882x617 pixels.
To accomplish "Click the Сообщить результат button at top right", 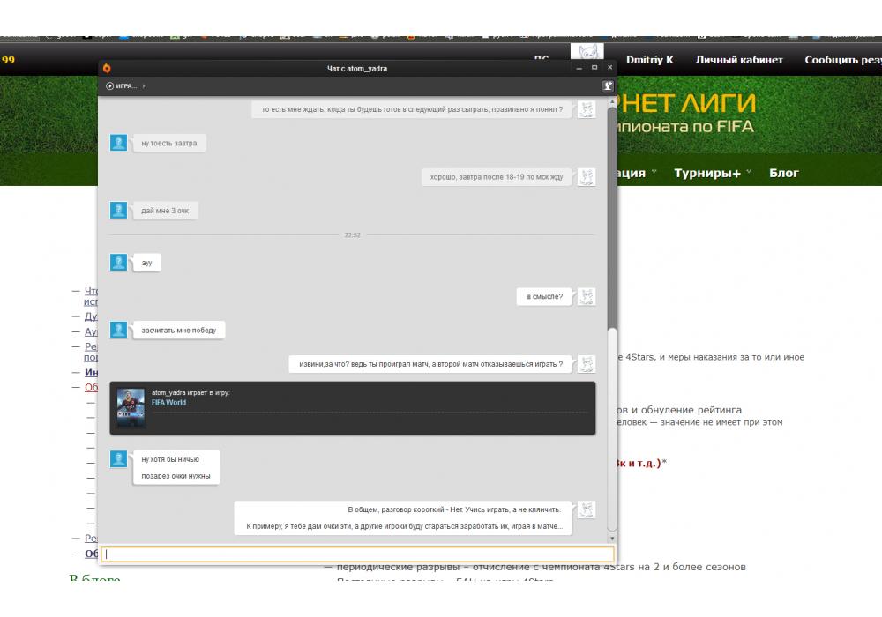I will (842, 60).
